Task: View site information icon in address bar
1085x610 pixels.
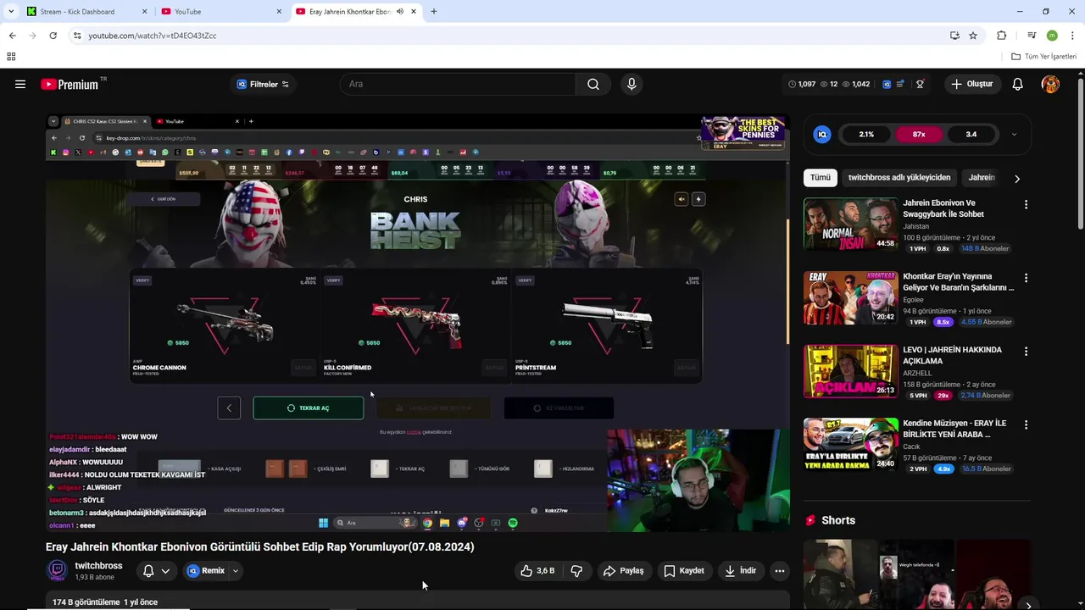Action: [77, 36]
